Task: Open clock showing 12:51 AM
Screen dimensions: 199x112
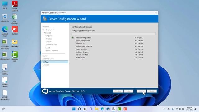Action: (190, 109)
